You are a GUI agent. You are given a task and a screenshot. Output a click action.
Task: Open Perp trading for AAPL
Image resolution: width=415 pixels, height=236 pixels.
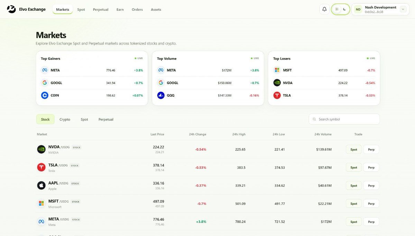[x=371, y=185]
